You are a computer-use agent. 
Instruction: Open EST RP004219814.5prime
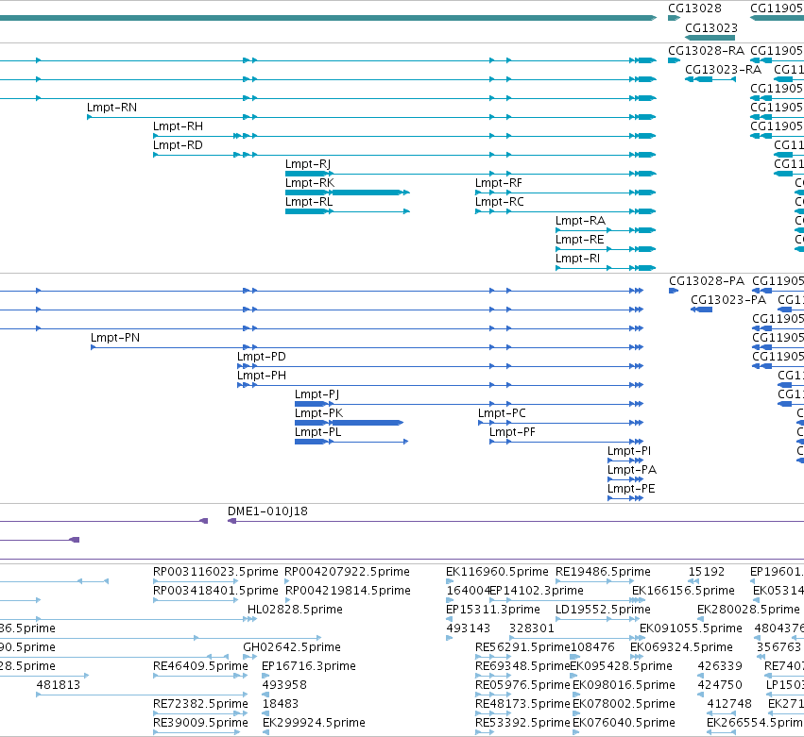click(348, 591)
